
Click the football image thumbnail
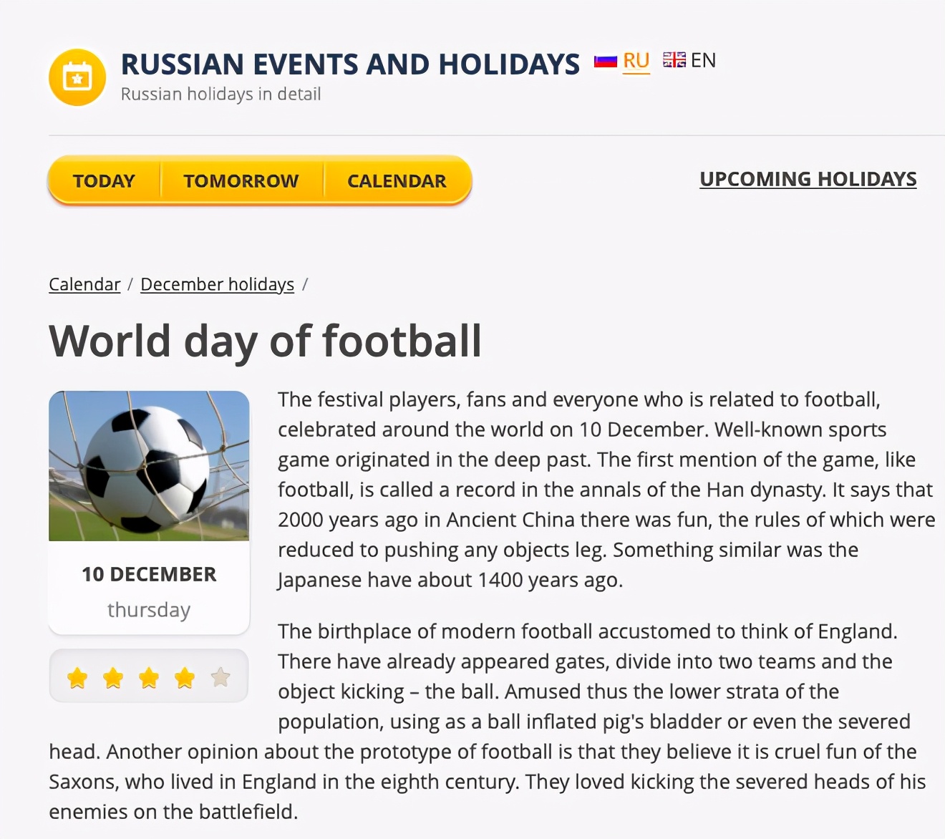pos(149,466)
